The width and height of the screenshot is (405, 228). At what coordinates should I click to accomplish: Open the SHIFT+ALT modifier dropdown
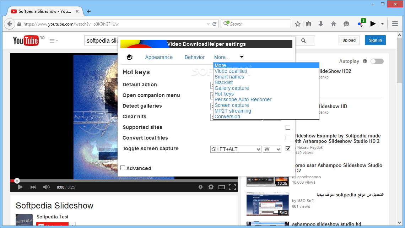236,149
